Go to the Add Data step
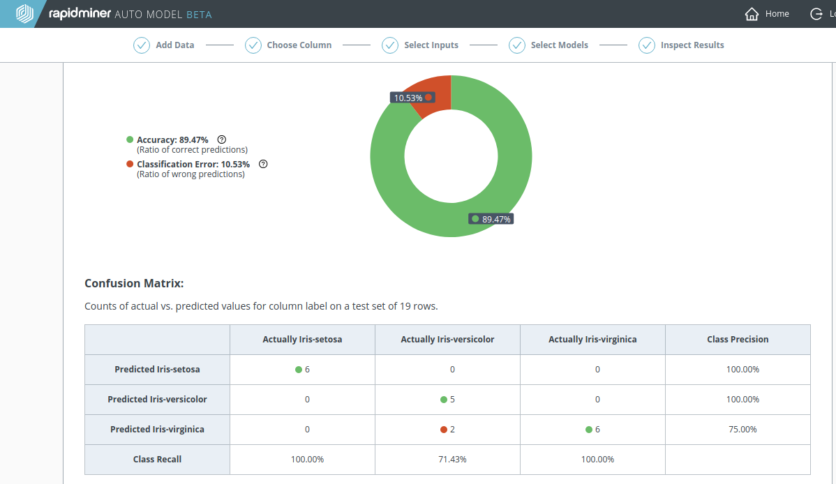Screen dimensions: 836x484 pyautogui.click(x=174, y=45)
